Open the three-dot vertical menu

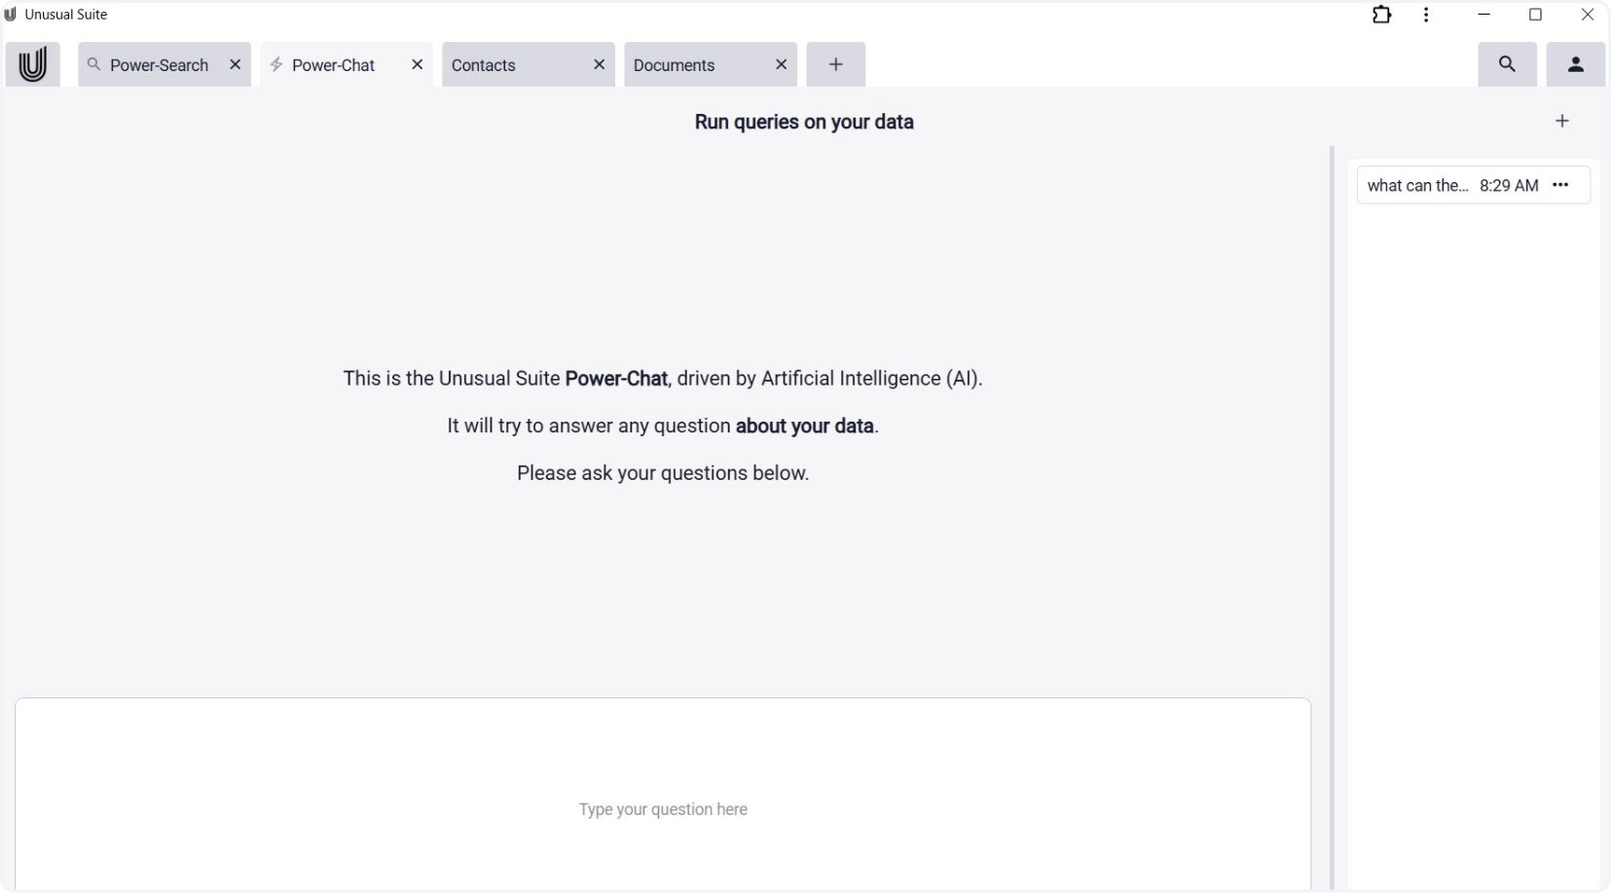(x=1426, y=15)
